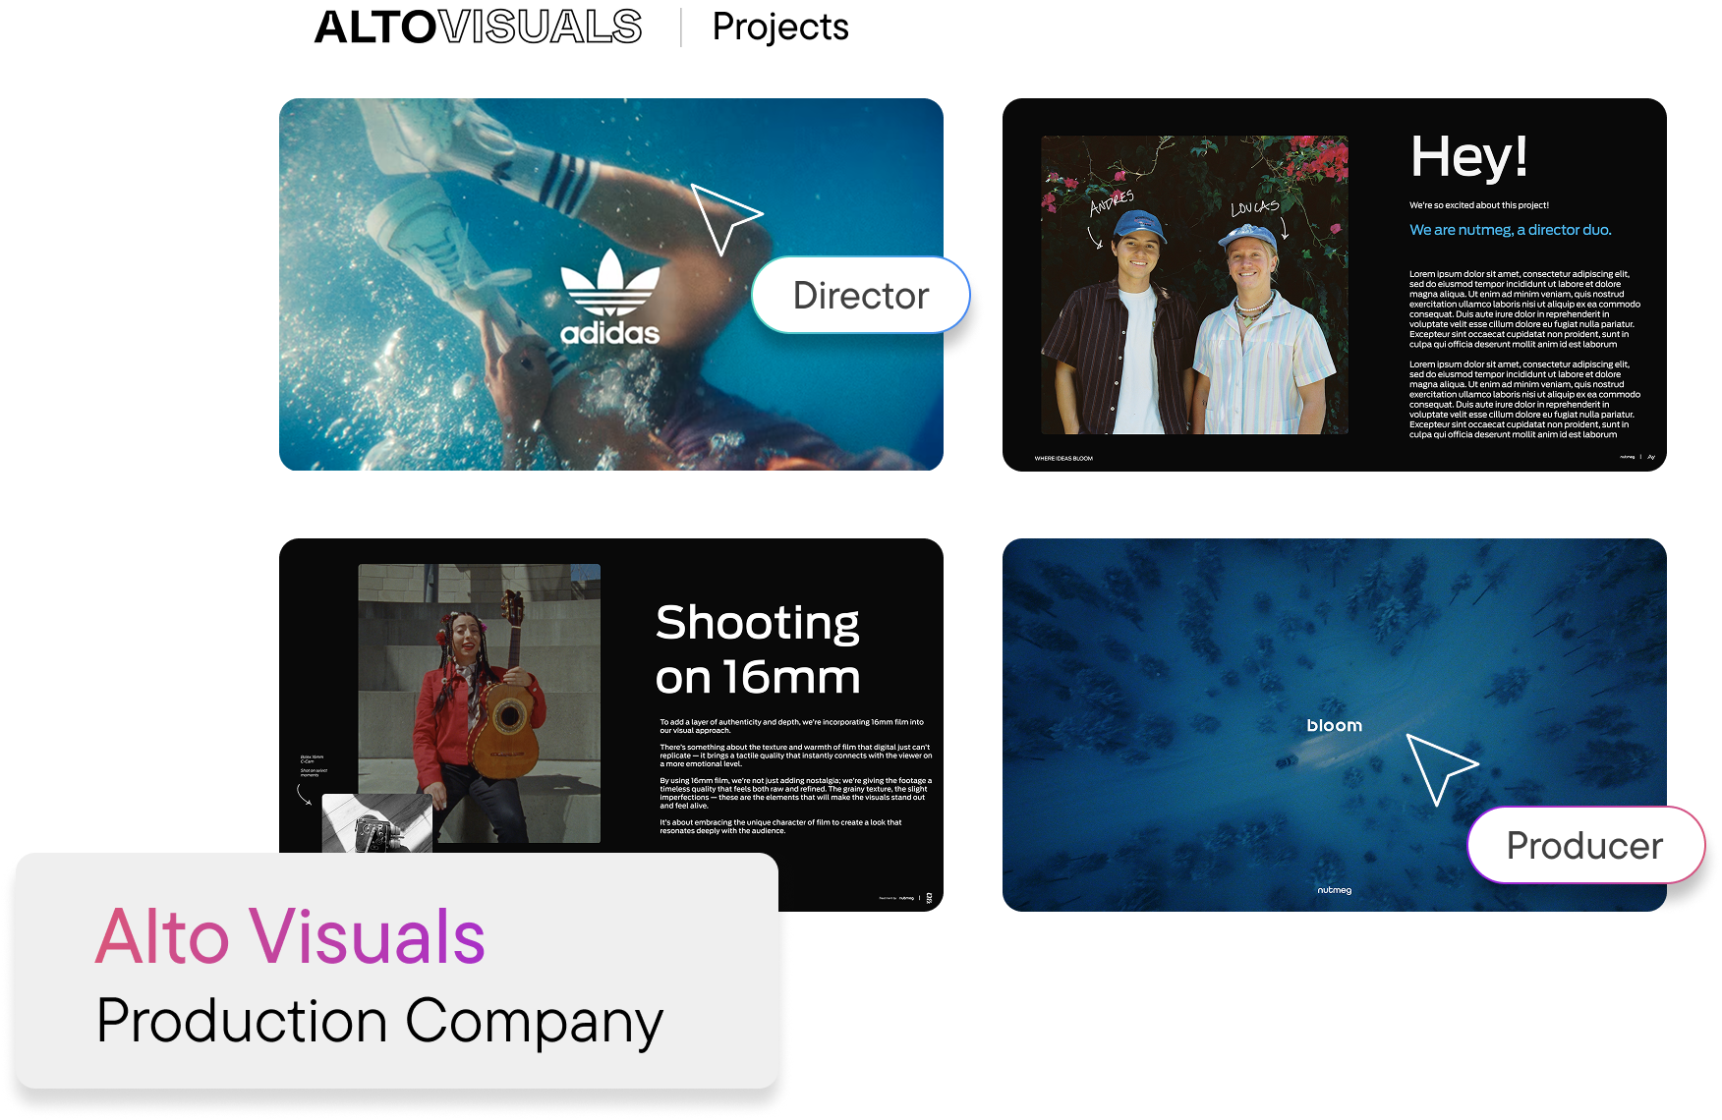This screenshot has height=1120, width=1722.
Task: Click the 'Shooting on 16mm' headline
Action: pyautogui.click(x=758, y=649)
